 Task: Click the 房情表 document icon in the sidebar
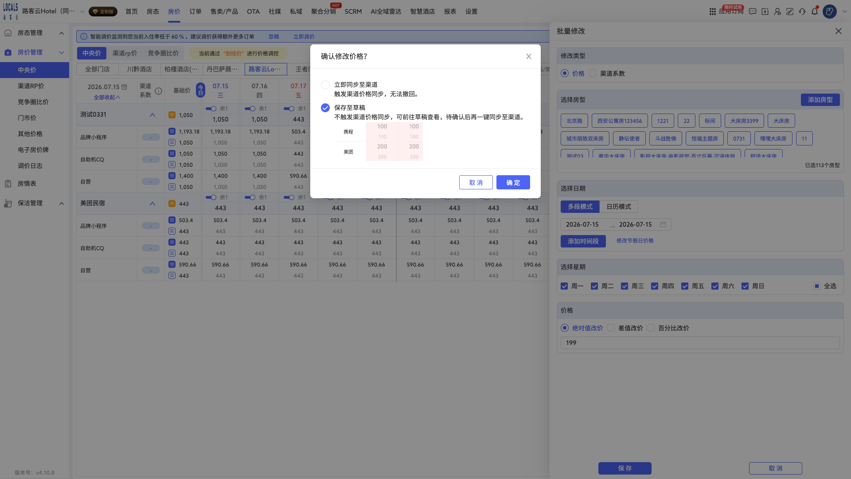click(8, 184)
